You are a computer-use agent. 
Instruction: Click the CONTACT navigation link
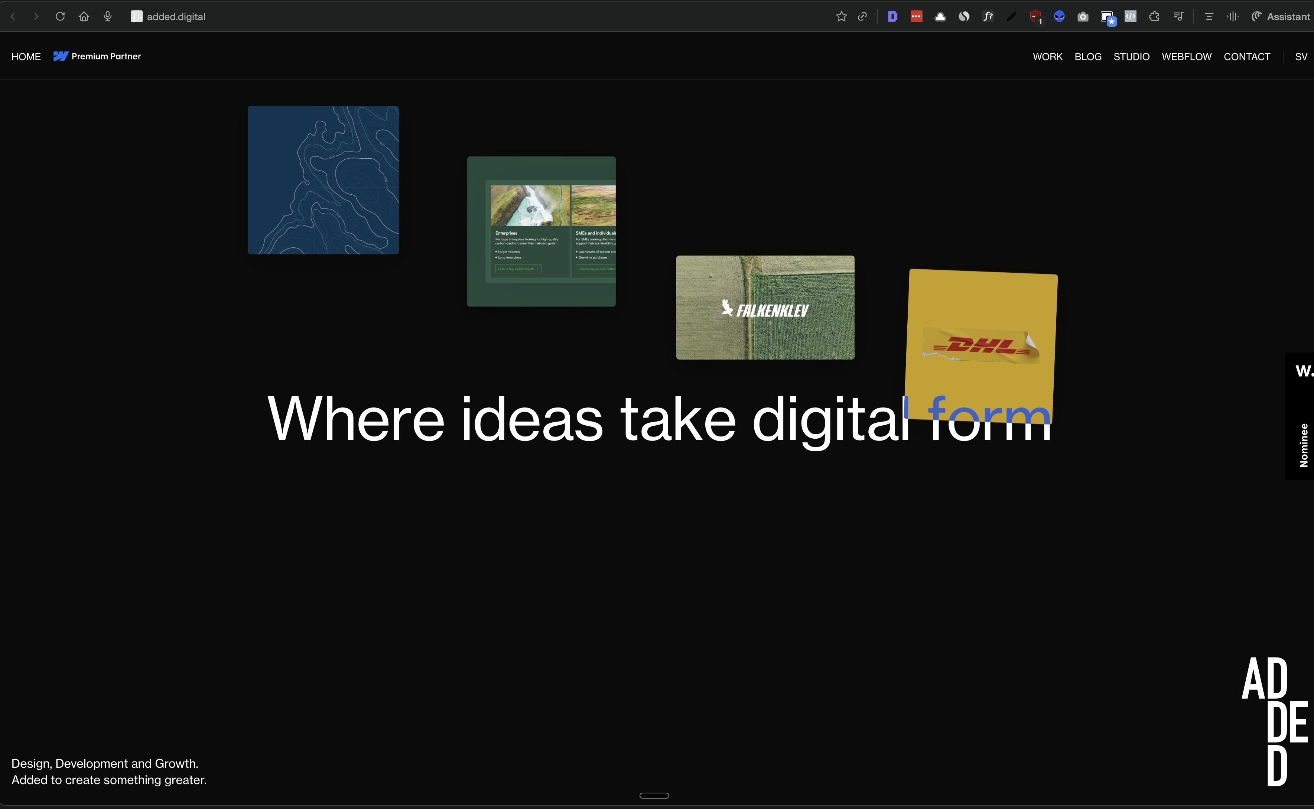click(1246, 57)
